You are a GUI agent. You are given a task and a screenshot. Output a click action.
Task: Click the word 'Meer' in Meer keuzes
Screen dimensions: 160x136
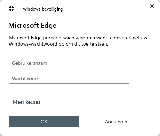pyautogui.click(x=19, y=102)
